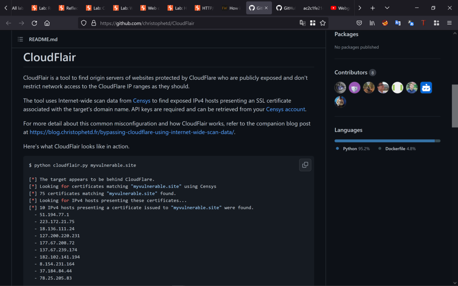View site security padlock info
The image size is (458, 286).
[94, 23]
